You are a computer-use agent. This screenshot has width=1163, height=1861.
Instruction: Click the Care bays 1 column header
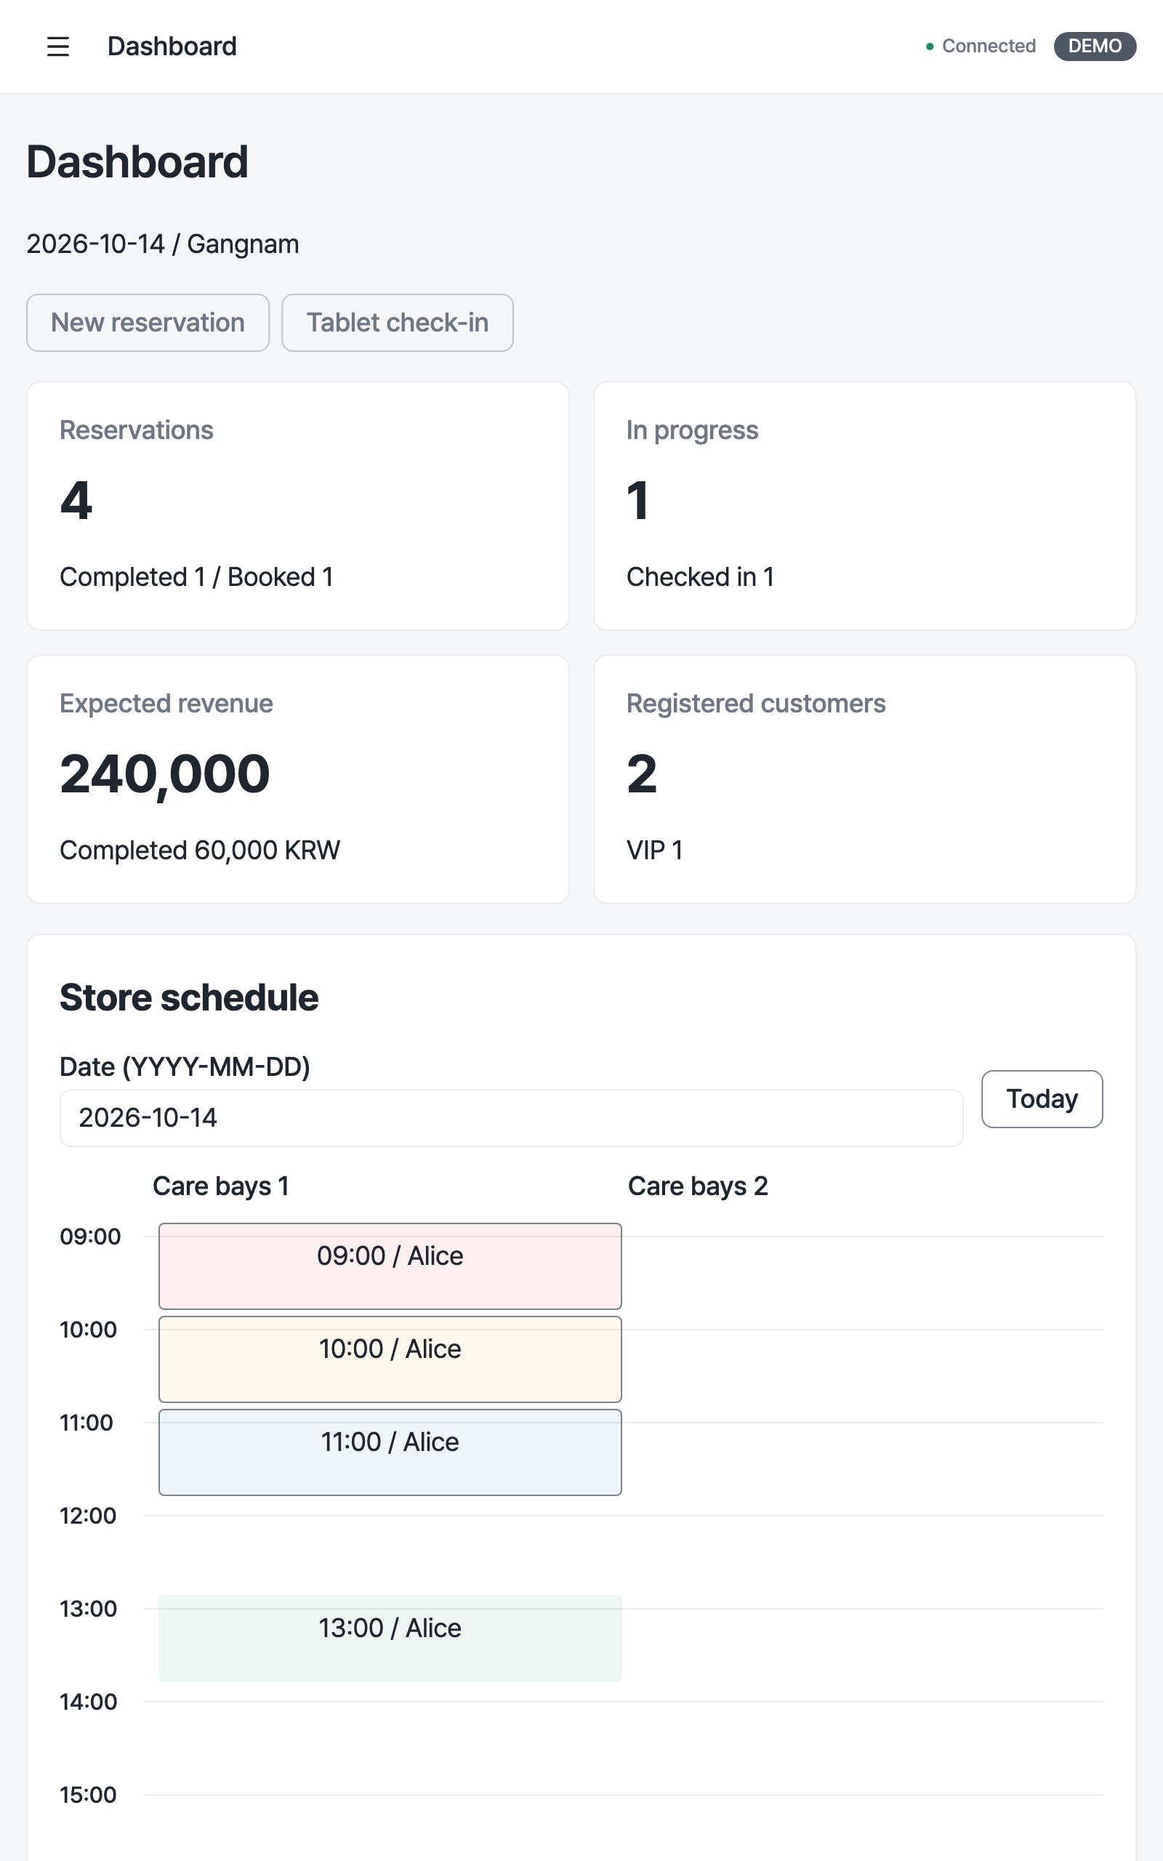point(221,1186)
